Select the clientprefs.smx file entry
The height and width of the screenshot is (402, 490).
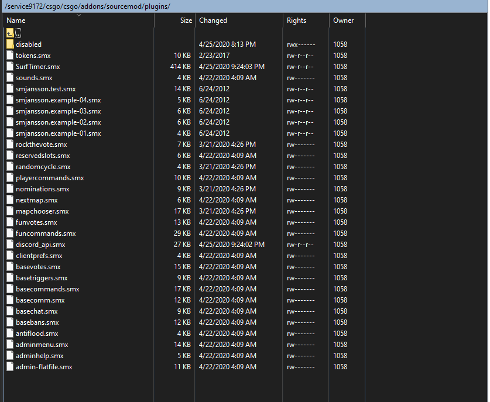pyautogui.click(x=39, y=255)
